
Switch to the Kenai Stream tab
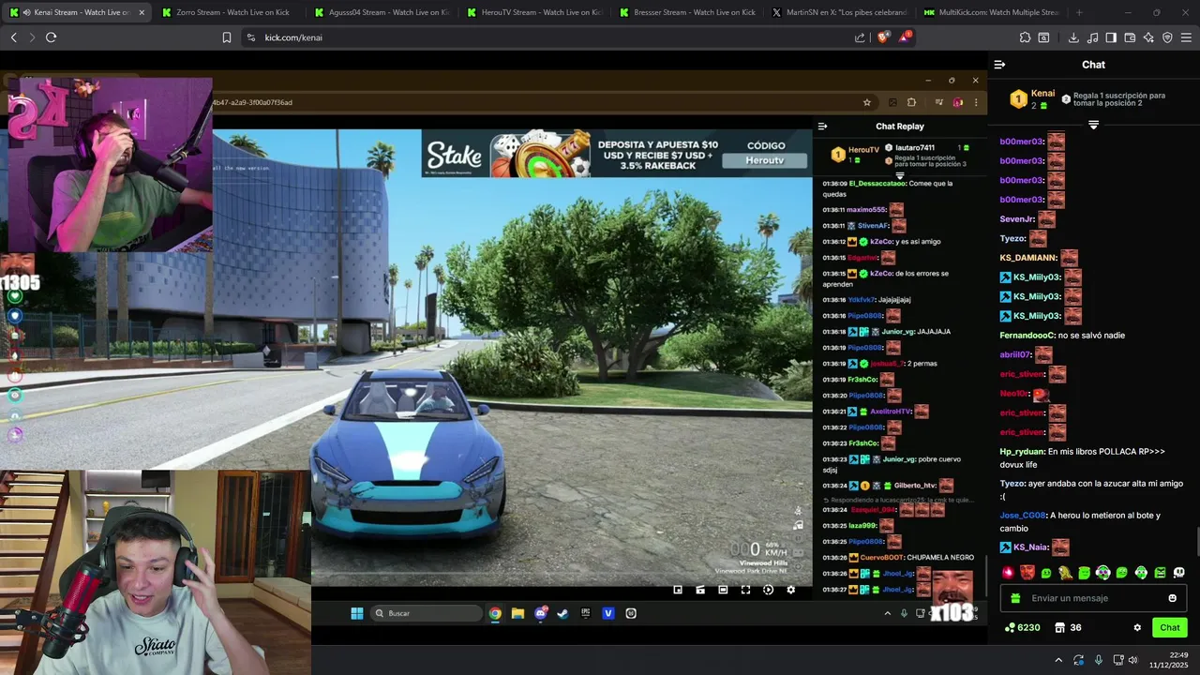pos(78,12)
